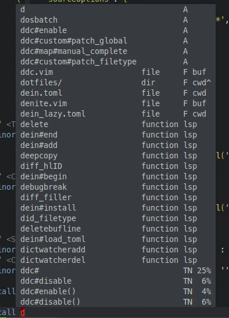
Task: Select the 'ddc#enable()' TabNine suggestion
Action: [x=116, y=291]
